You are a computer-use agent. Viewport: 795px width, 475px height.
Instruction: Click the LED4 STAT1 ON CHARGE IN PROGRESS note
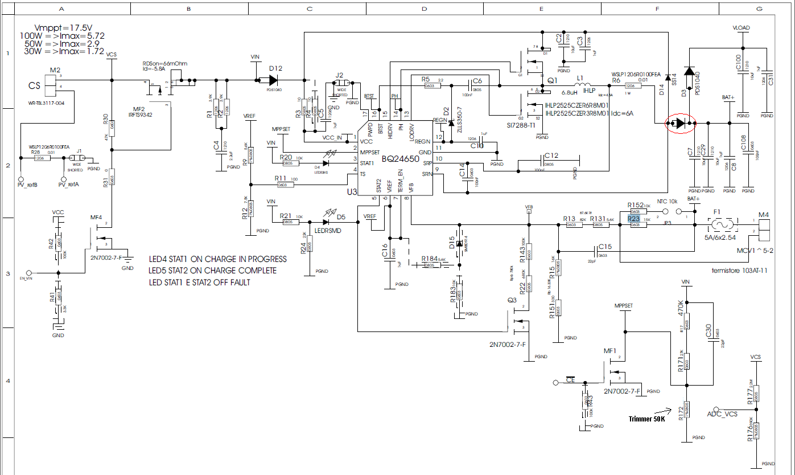[x=218, y=259]
